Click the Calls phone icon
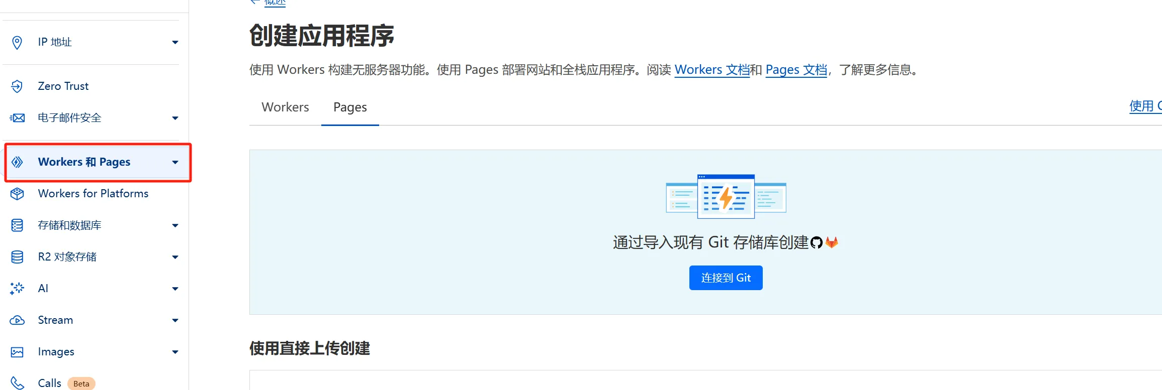The width and height of the screenshot is (1162, 390). (x=17, y=383)
